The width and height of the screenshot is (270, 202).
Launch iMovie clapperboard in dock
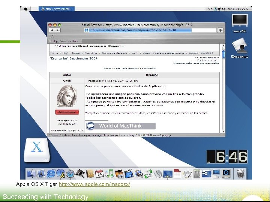(129, 174)
